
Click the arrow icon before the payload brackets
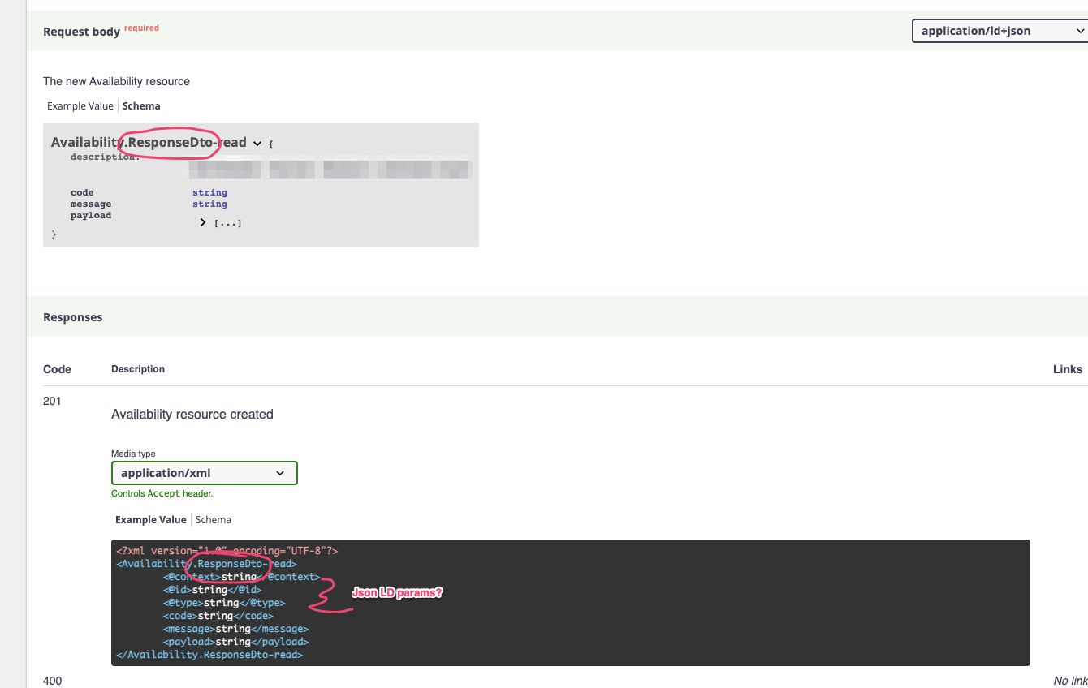point(203,221)
